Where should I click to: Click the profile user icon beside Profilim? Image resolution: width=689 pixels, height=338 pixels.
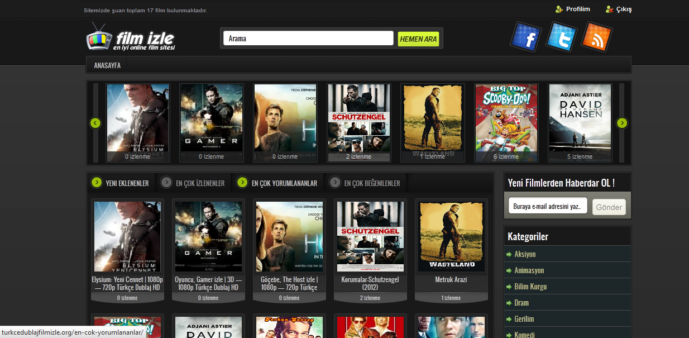559,9
